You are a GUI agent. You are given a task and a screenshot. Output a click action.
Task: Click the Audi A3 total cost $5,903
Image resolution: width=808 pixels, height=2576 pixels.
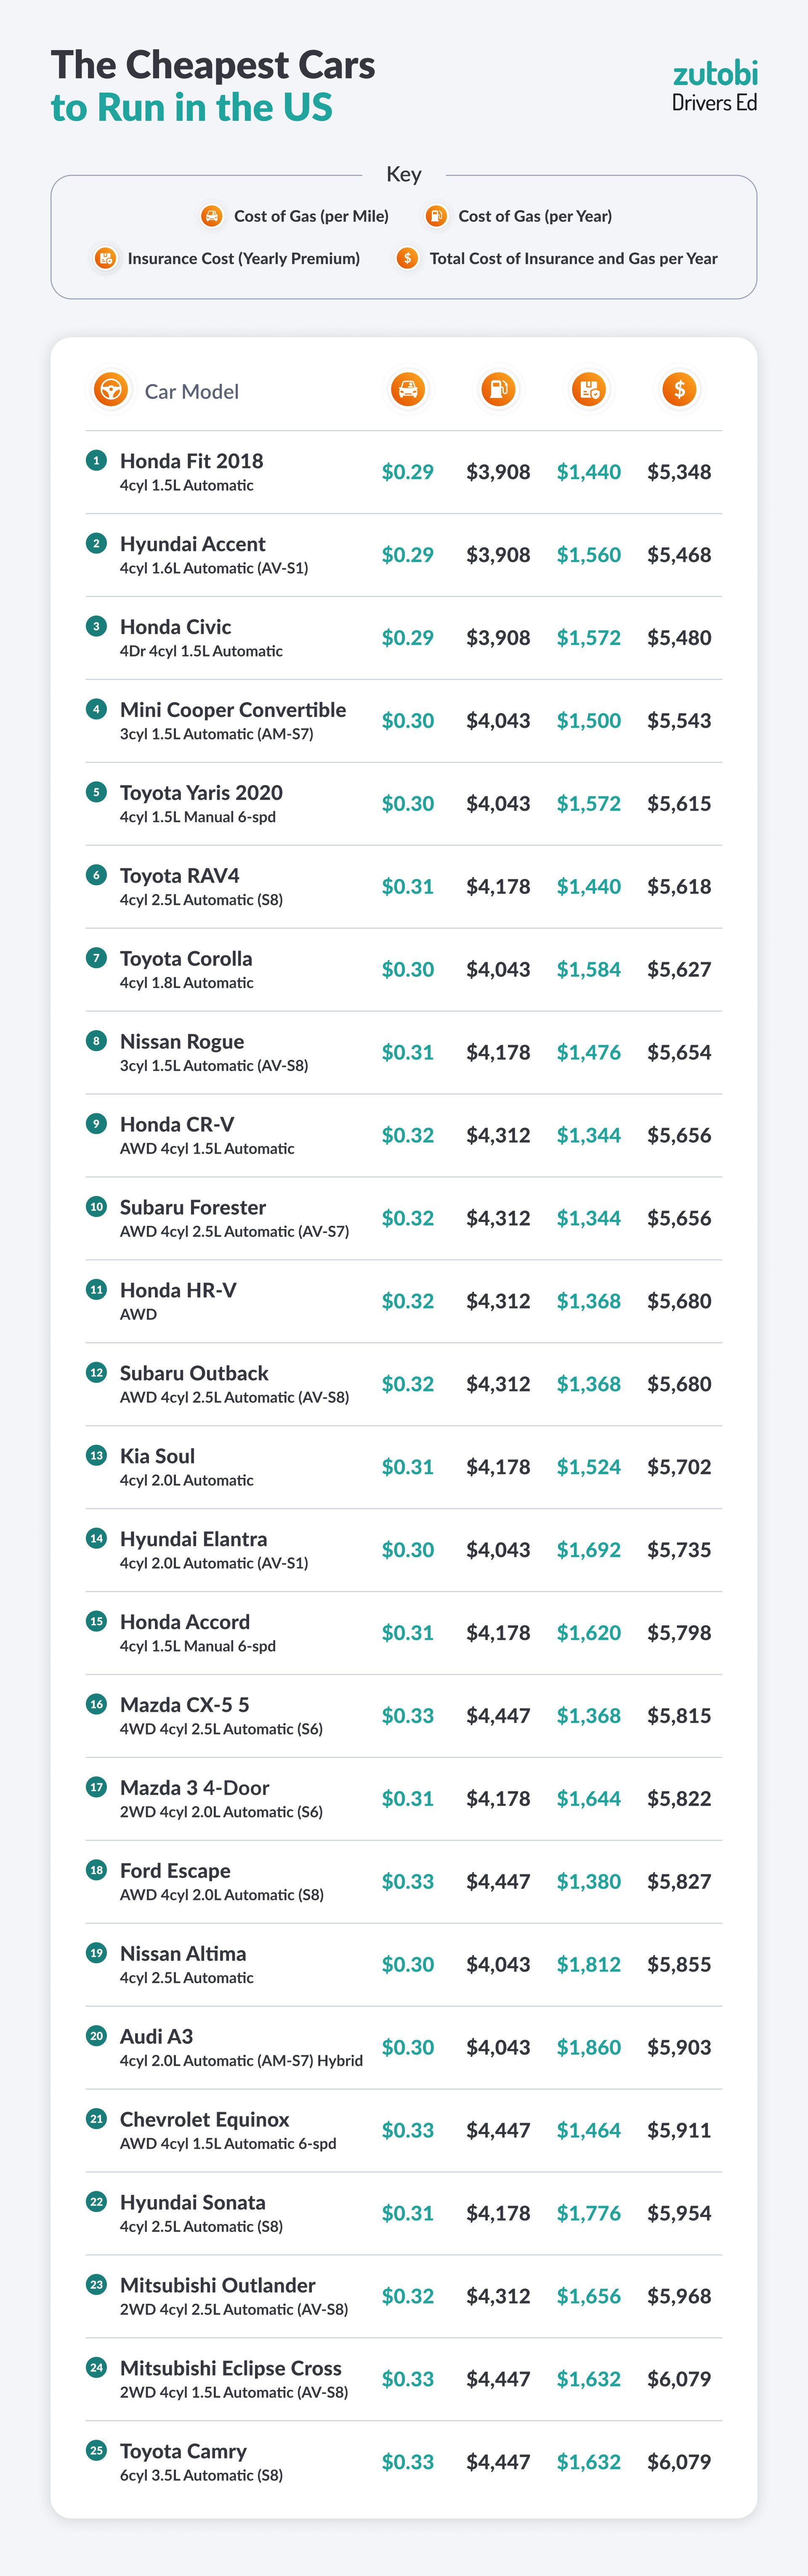679,2047
